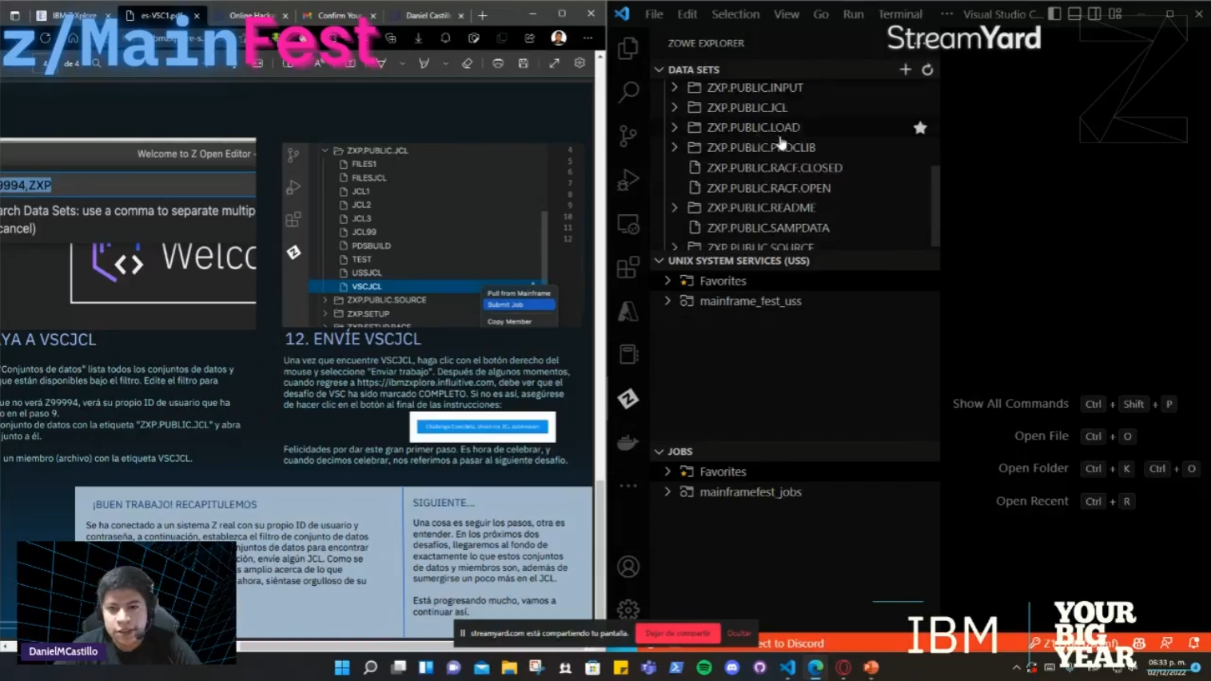This screenshot has width=1211, height=681.
Task: Expand ZXP.PUBLIC.README data set
Action: point(675,207)
